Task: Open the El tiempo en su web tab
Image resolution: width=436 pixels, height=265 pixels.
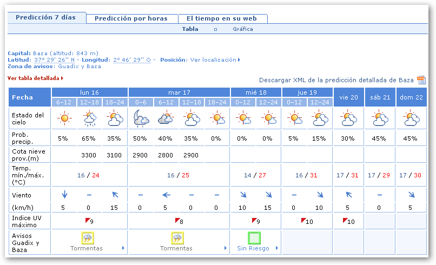Action: pyautogui.click(x=222, y=18)
